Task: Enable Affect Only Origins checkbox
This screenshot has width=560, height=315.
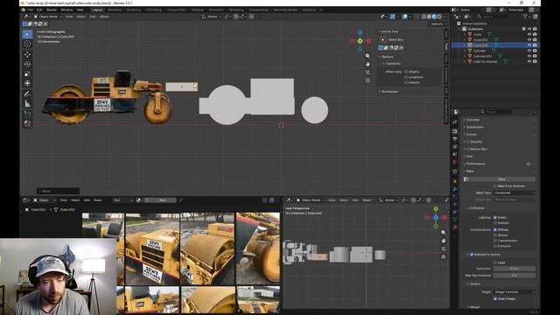Action: 406,72
